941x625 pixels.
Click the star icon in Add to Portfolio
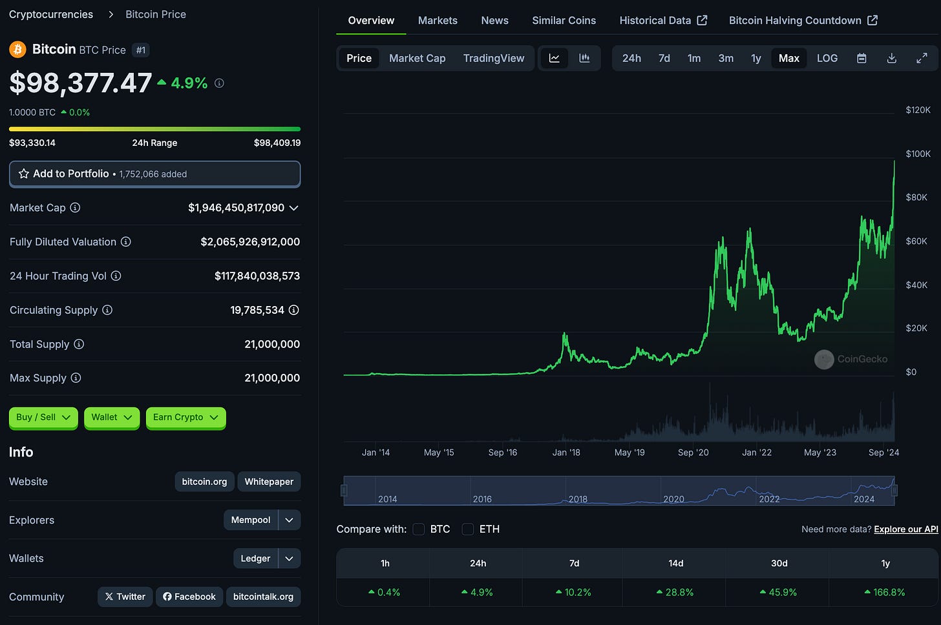(24, 174)
